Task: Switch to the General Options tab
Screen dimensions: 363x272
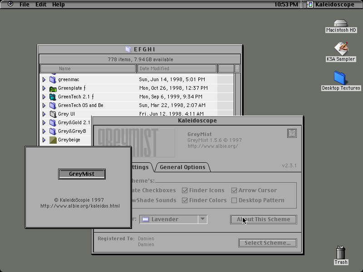Action: (x=182, y=167)
